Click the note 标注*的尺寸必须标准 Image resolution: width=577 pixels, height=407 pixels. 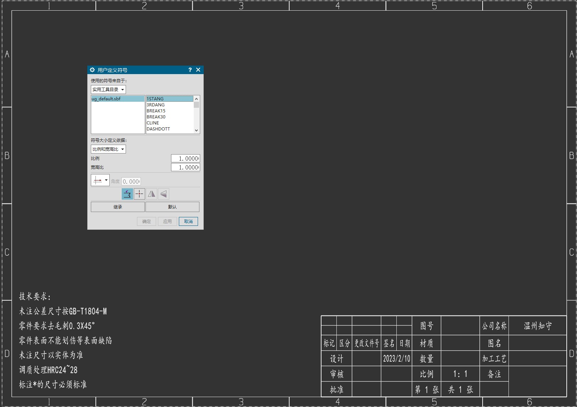[x=53, y=385]
